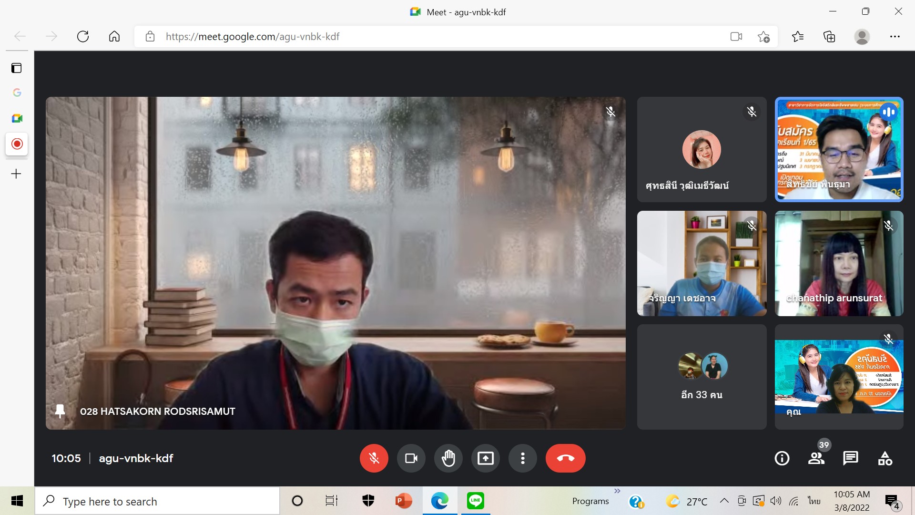Open Google Meet sidebar app icon

(x=17, y=118)
